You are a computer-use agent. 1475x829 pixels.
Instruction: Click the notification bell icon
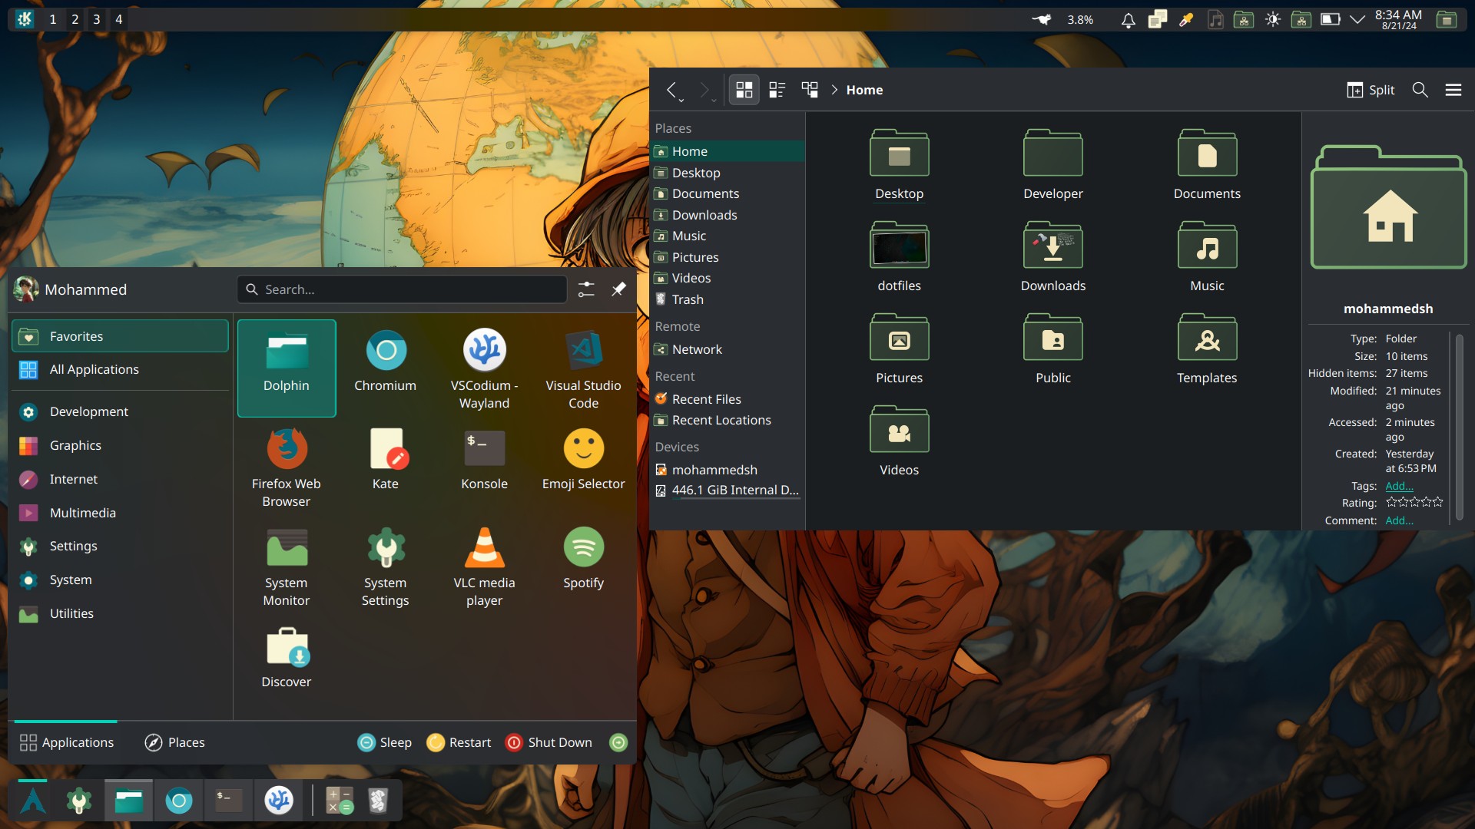tap(1128, 18)
